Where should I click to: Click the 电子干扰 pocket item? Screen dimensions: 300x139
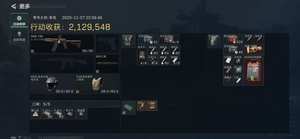(70, 113)
